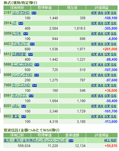Screen dimensions: 119x151
Task: Click 信買 in the 東宝 row
Action: coord(107,116)
